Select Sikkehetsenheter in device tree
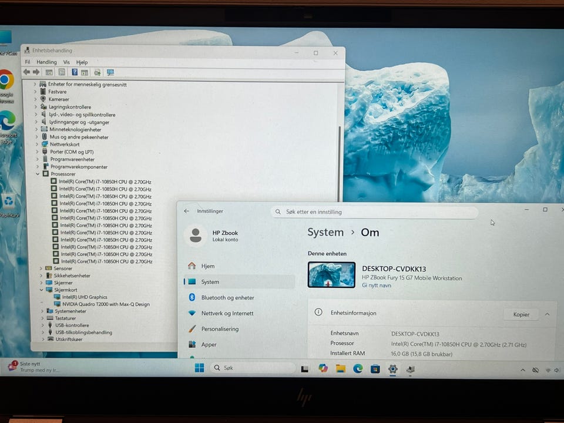 coord(72,276)
